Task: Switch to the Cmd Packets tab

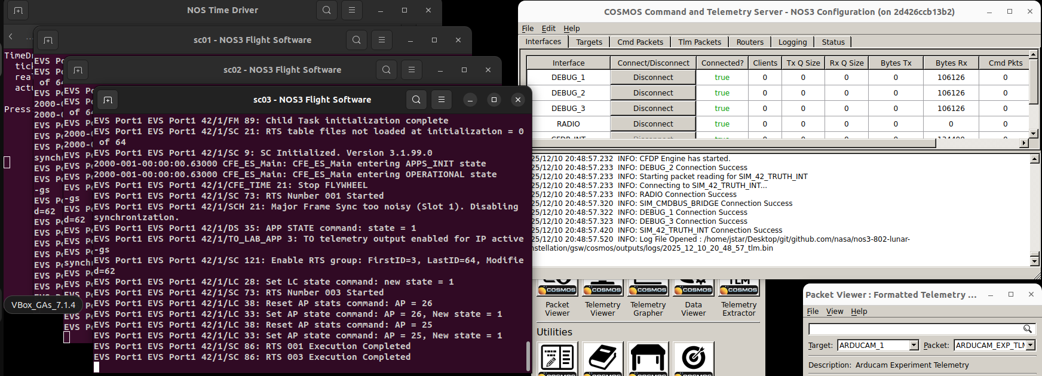Action: tap(640, 42)
